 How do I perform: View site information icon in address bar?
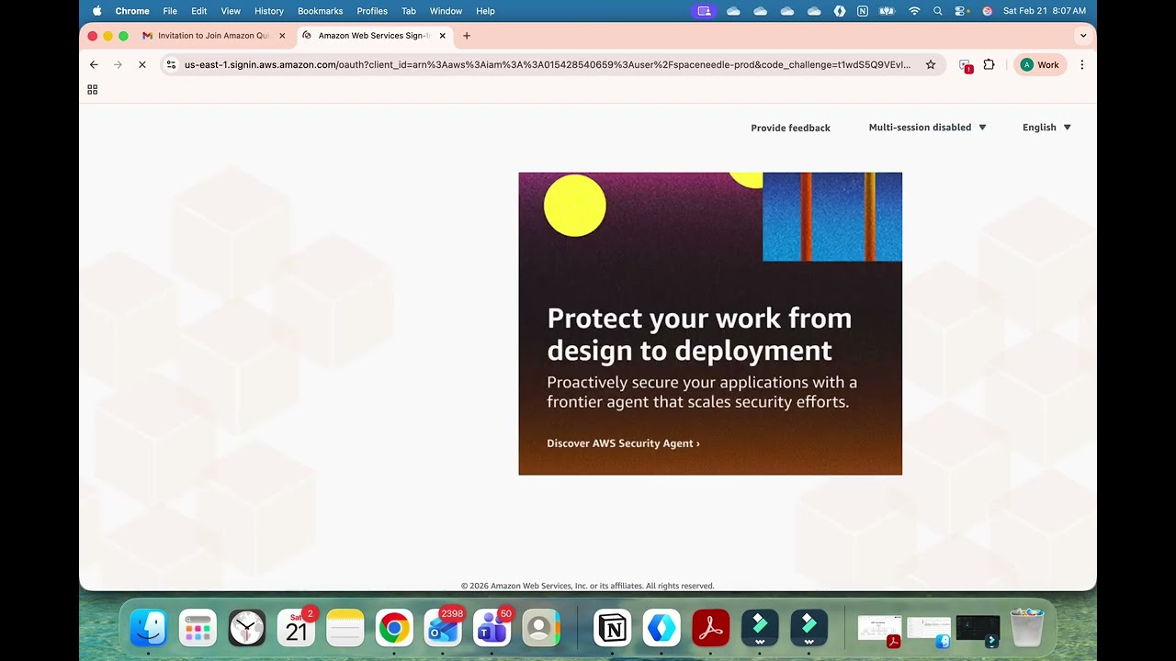click(x=171, y=64)
